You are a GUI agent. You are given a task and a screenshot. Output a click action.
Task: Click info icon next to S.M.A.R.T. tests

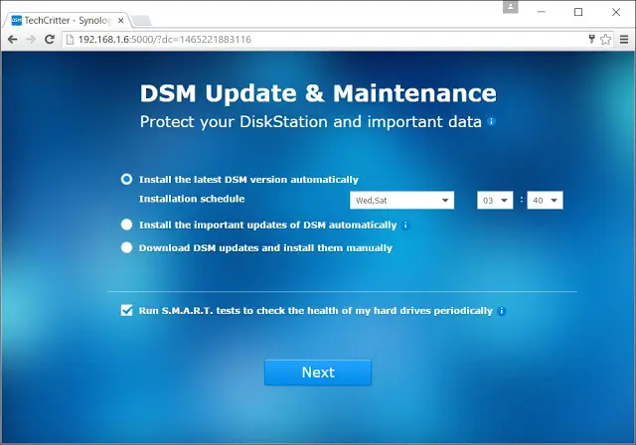coord(502,311)
